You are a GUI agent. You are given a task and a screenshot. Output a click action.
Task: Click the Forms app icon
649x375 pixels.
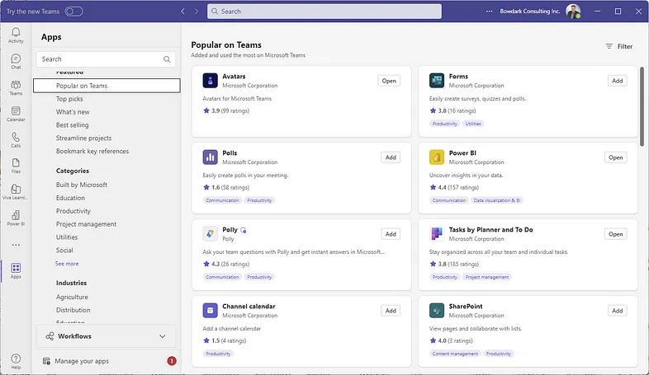click(x=436, y=81)
